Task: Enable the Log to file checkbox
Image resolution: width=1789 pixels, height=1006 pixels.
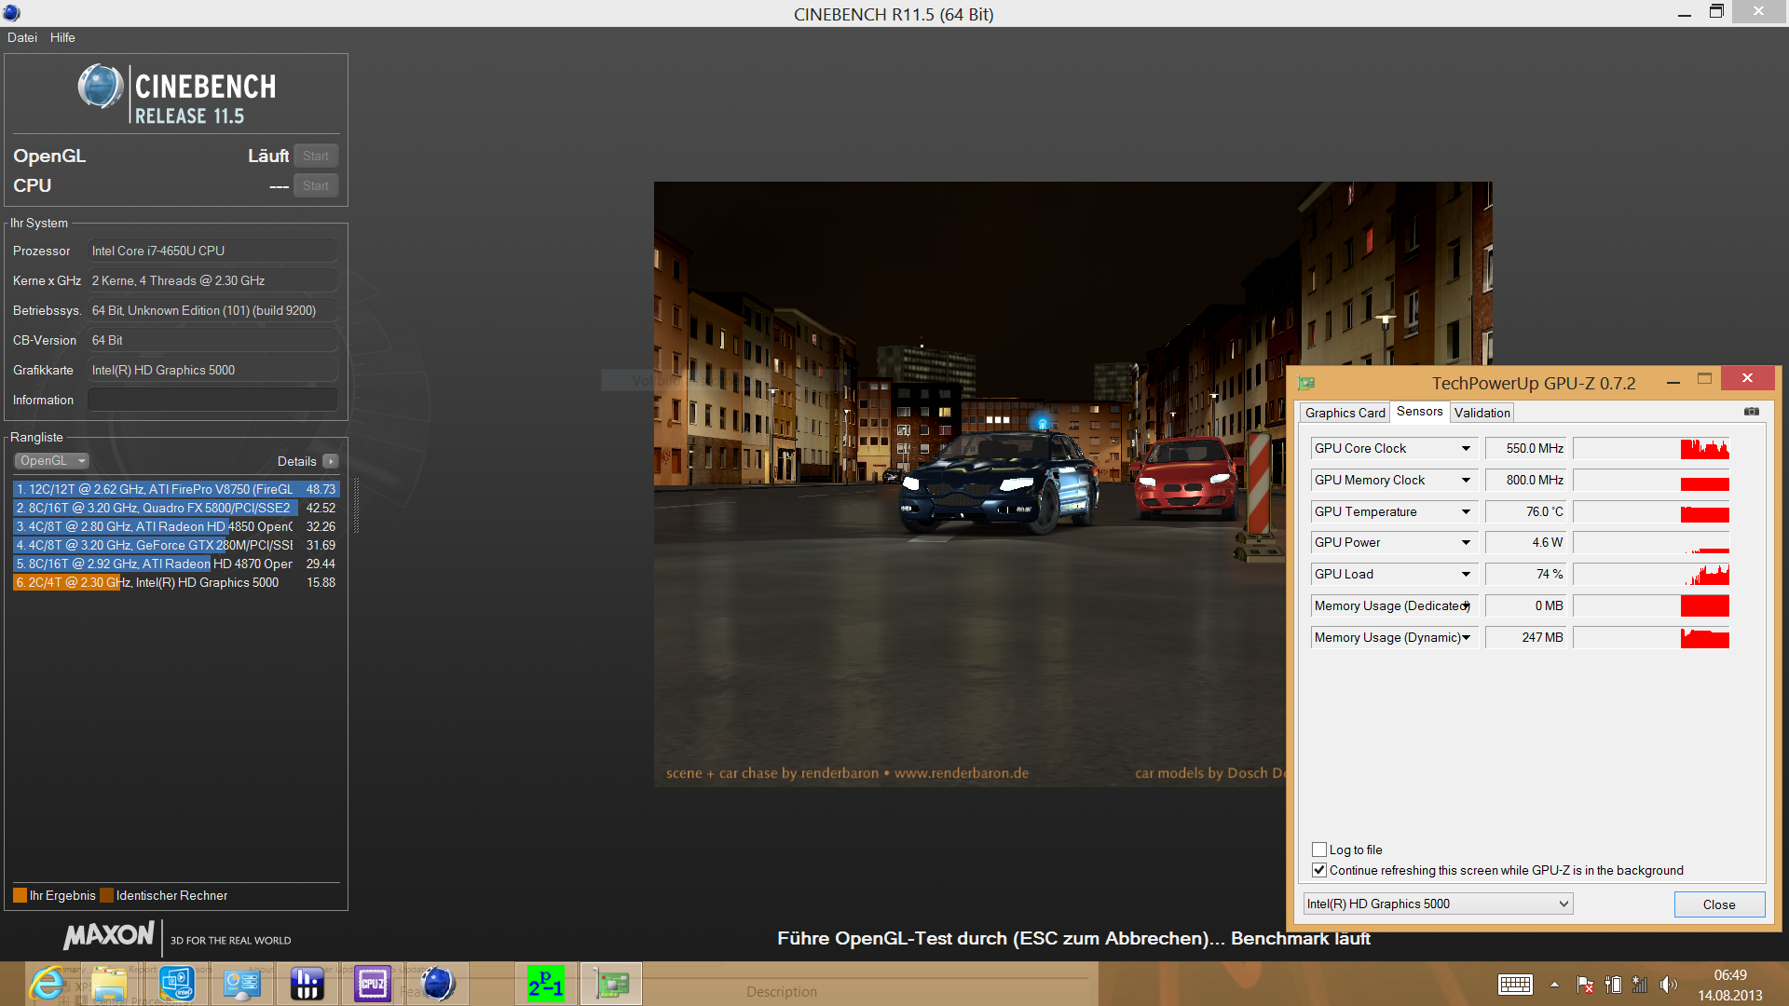Action: click(x=1319, y=850)
